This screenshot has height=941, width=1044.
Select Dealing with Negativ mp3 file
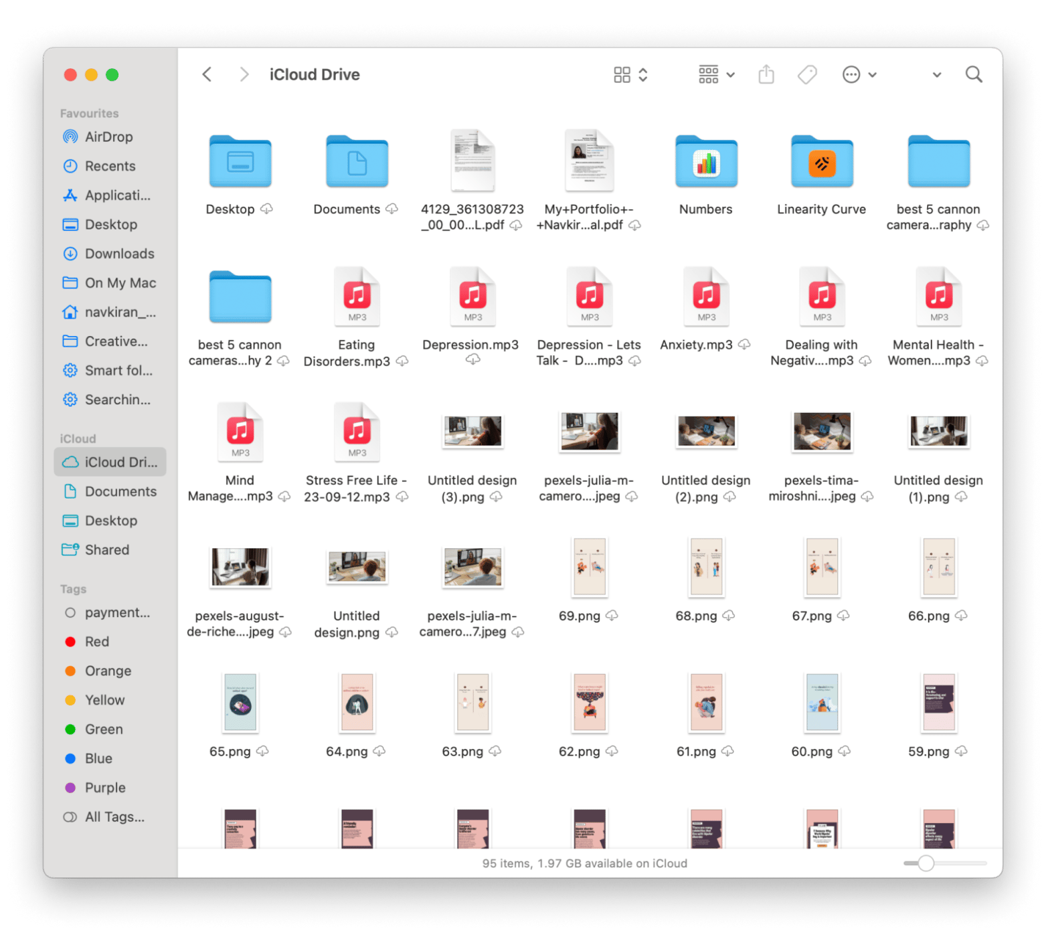pyautogui.click(x=822, y=296)
